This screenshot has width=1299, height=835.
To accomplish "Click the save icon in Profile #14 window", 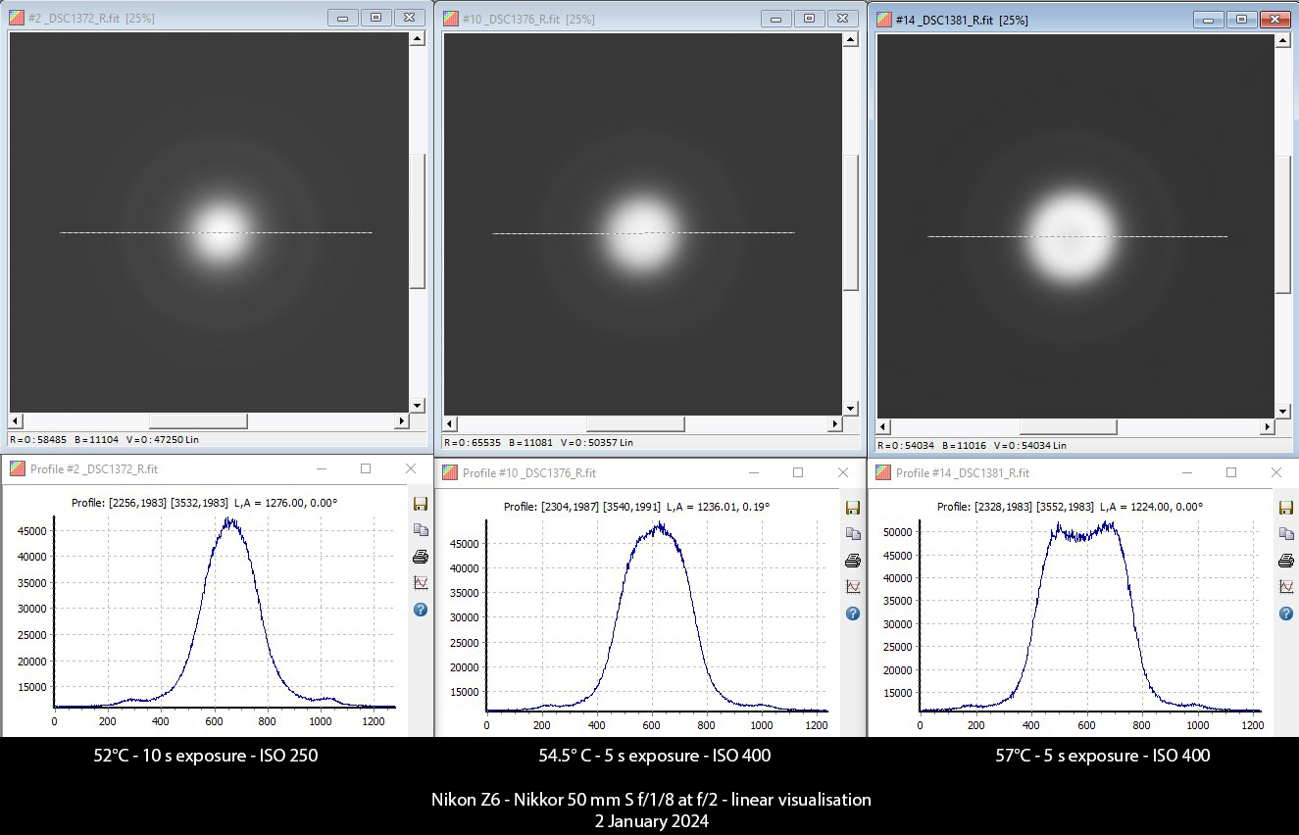I will click(1286, 507).
